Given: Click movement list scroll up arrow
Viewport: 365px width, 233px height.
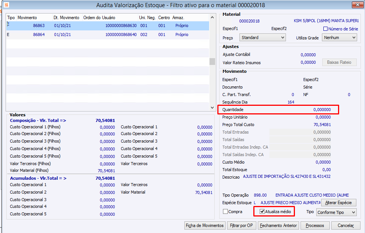Looking at the screenshot, I should pyautogui.click(x=212, y=17).
